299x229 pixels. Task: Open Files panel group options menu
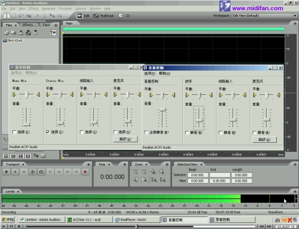click(56, 25)
